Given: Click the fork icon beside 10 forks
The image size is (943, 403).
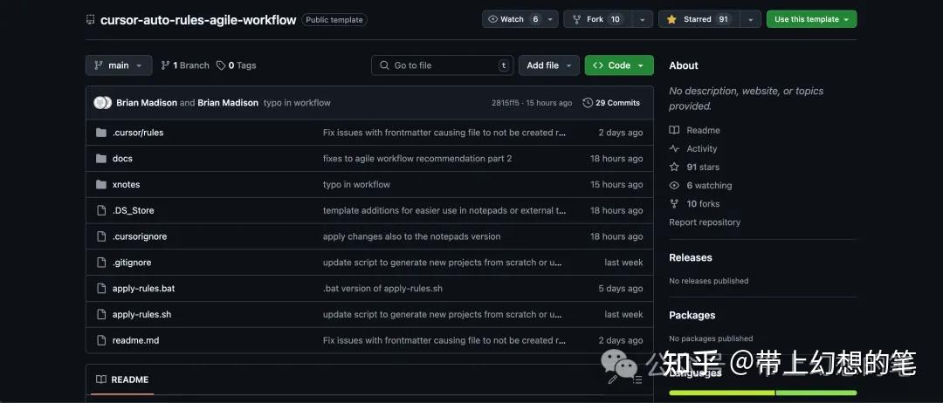Looking at the screenshot, I should coord(674,203).
